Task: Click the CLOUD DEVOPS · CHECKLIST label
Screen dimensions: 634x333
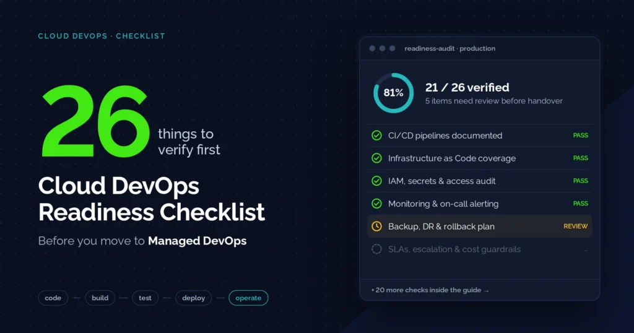Action: [x=102, y=36]
